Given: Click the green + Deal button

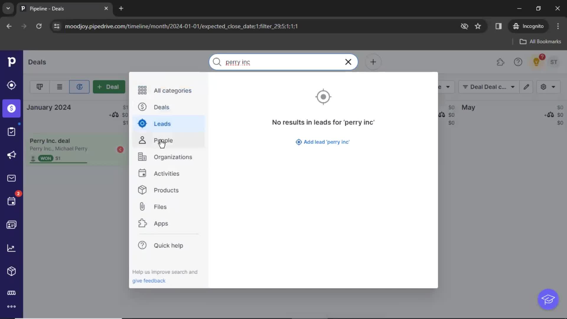Looking at the screenshot, I should pyautogui.click(x=109, y=87).
